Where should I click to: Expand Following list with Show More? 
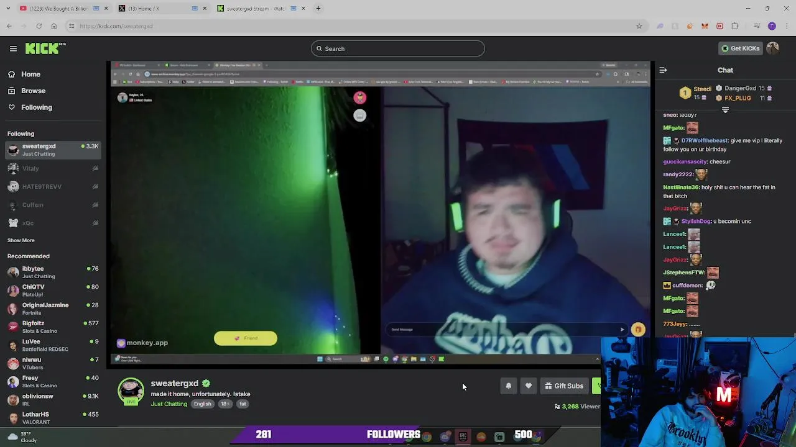click(x=21, y=240)
